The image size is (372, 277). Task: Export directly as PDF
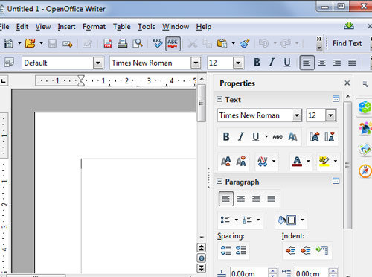tap(108, 44)
